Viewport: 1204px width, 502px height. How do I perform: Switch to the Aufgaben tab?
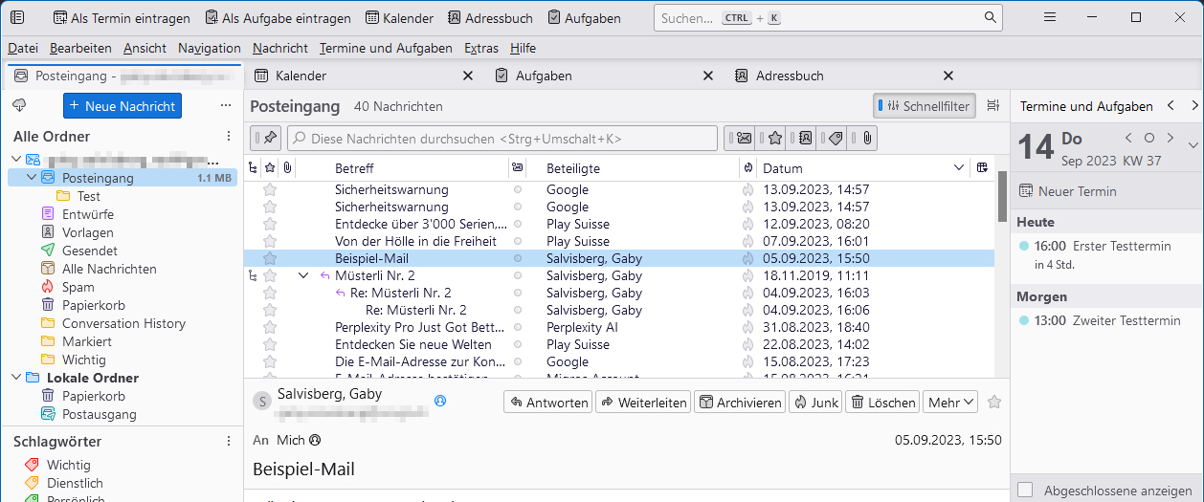pyautogui.click(x=544, y=76)
